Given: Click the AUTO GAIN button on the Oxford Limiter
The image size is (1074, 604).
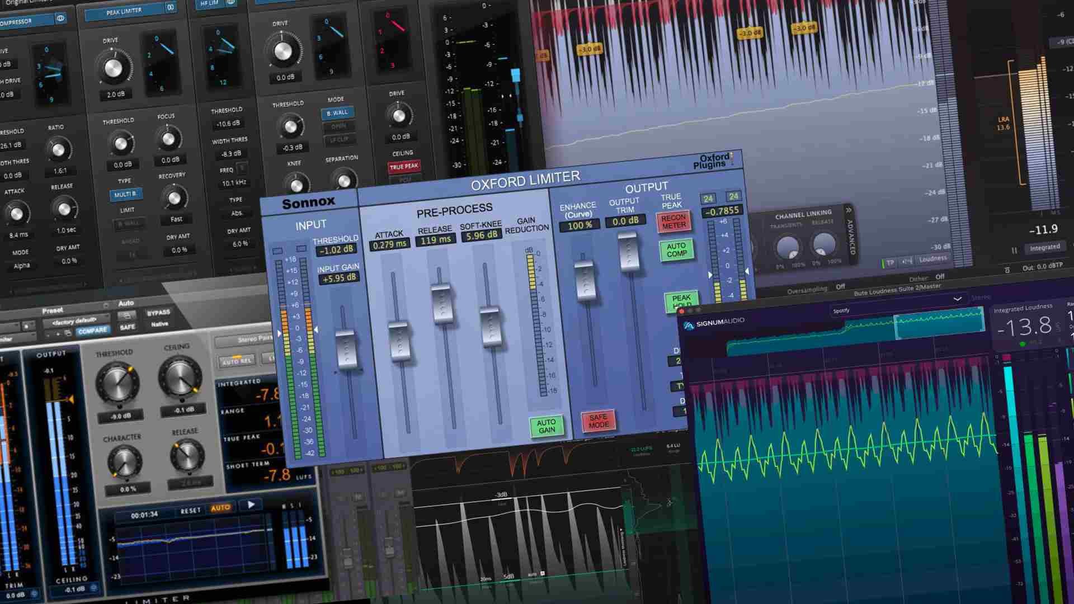Looking at the screenshot, I should pyautogui.click(x=547, y=425).
